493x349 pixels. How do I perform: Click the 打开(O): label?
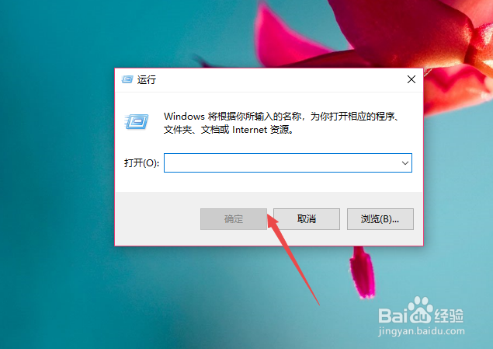141,163
